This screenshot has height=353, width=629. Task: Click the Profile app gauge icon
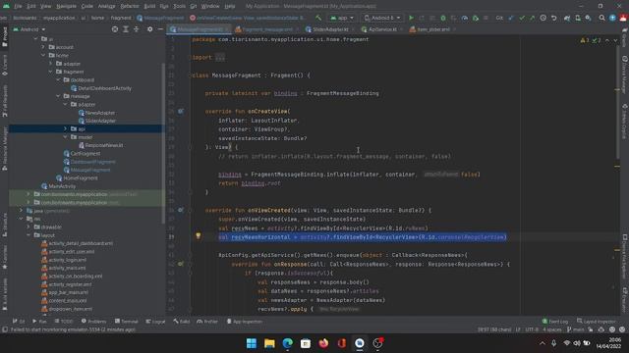(465, 18)
